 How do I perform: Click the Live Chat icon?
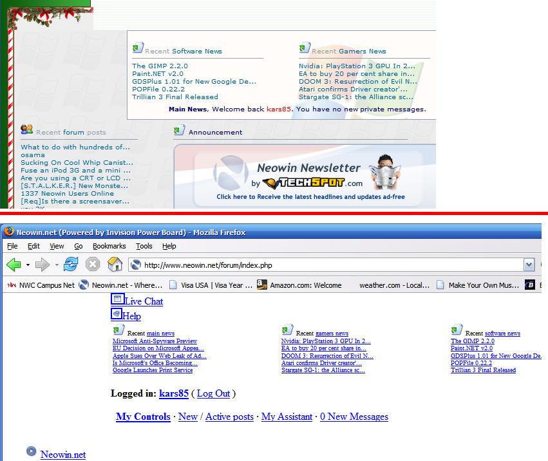pos(117,299)
